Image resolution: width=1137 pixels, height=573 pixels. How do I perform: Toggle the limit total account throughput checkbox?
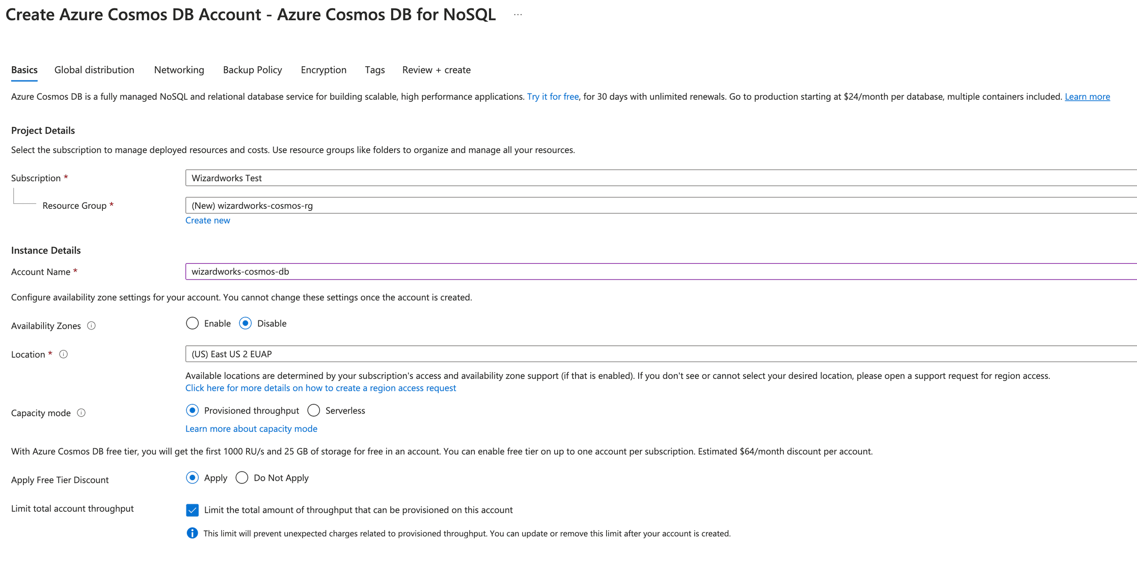pos(192,510)
